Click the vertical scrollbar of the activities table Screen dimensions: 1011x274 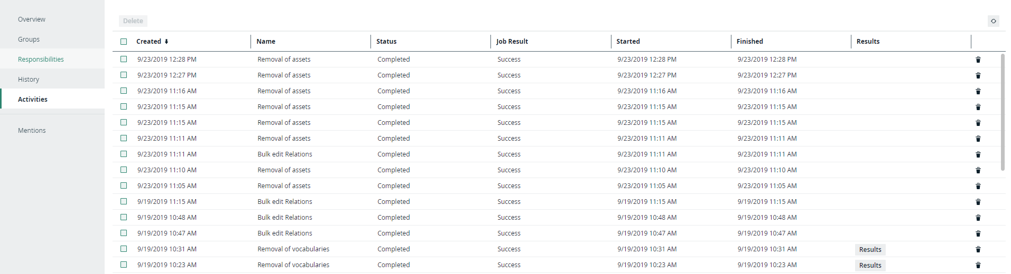(1003, 112)
